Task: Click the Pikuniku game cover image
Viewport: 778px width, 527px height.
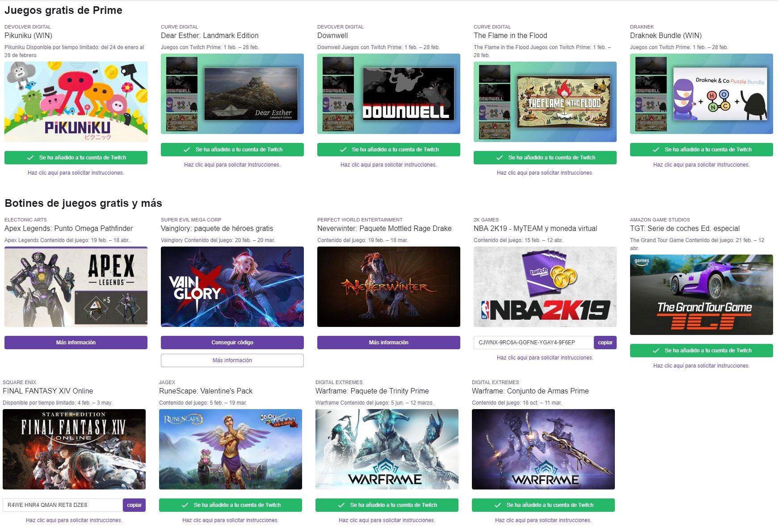Action: coord(76,102)
